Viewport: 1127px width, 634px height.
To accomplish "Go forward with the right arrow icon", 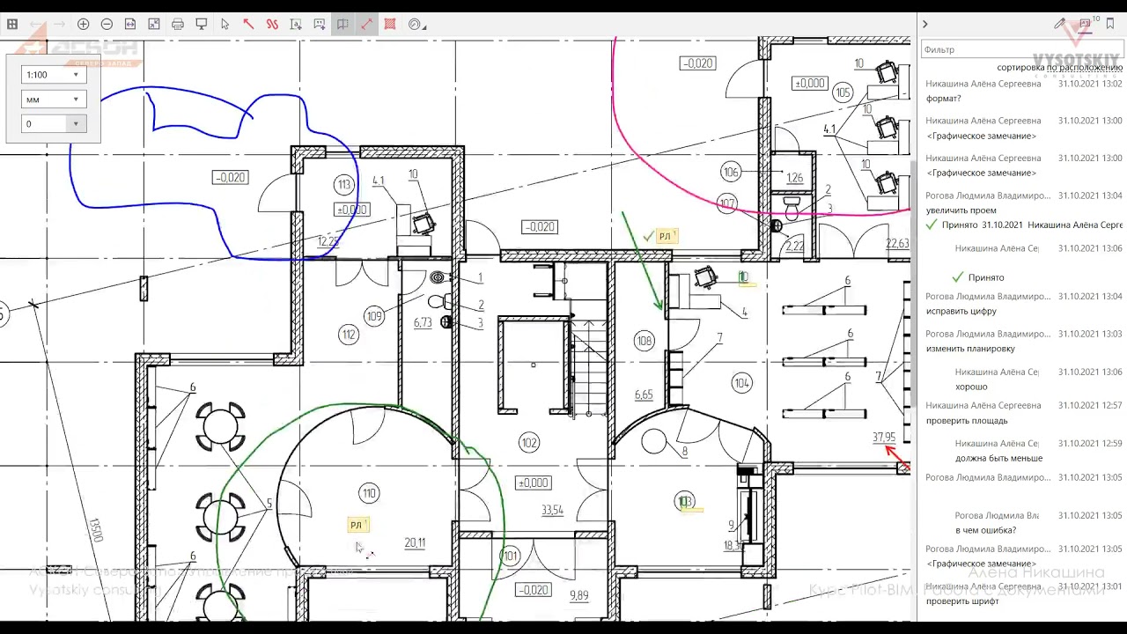I will coord(60,25).
